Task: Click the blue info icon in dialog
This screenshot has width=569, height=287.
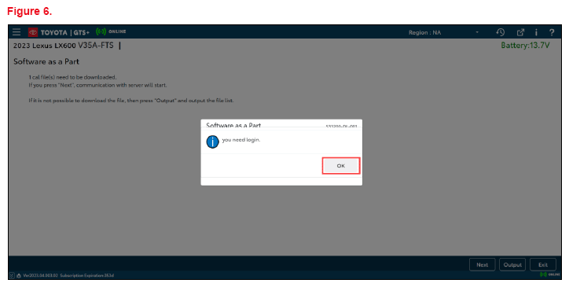Action: [213, 142]
